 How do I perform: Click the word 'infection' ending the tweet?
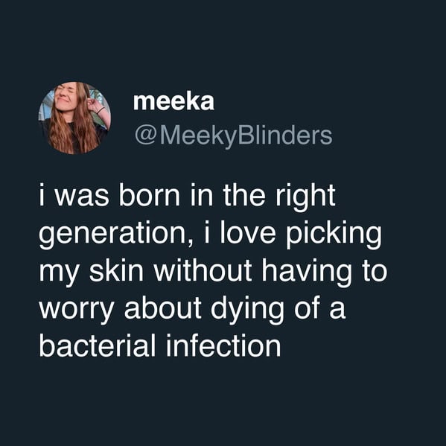pos(223,345)
